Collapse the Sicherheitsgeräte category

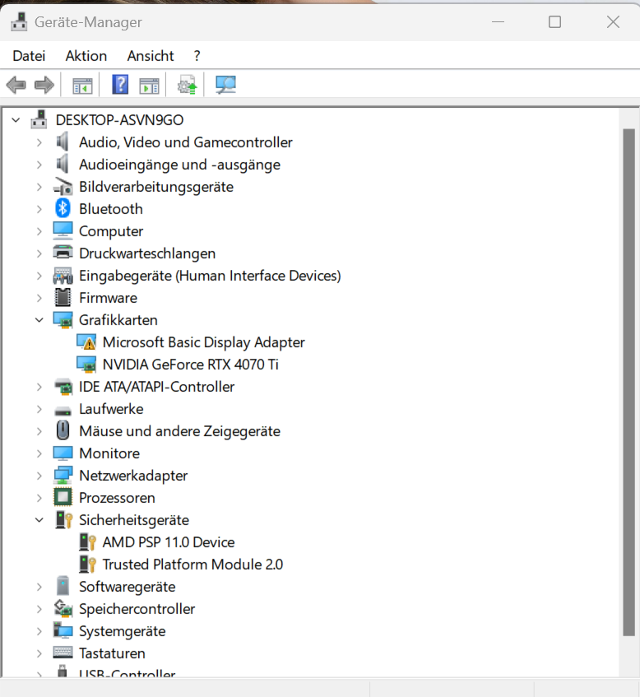pyautogui.click(x=39, y=520)
